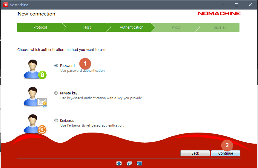Go to the Host step
This screenshot has width=258, height=168.
click(87, 27)
